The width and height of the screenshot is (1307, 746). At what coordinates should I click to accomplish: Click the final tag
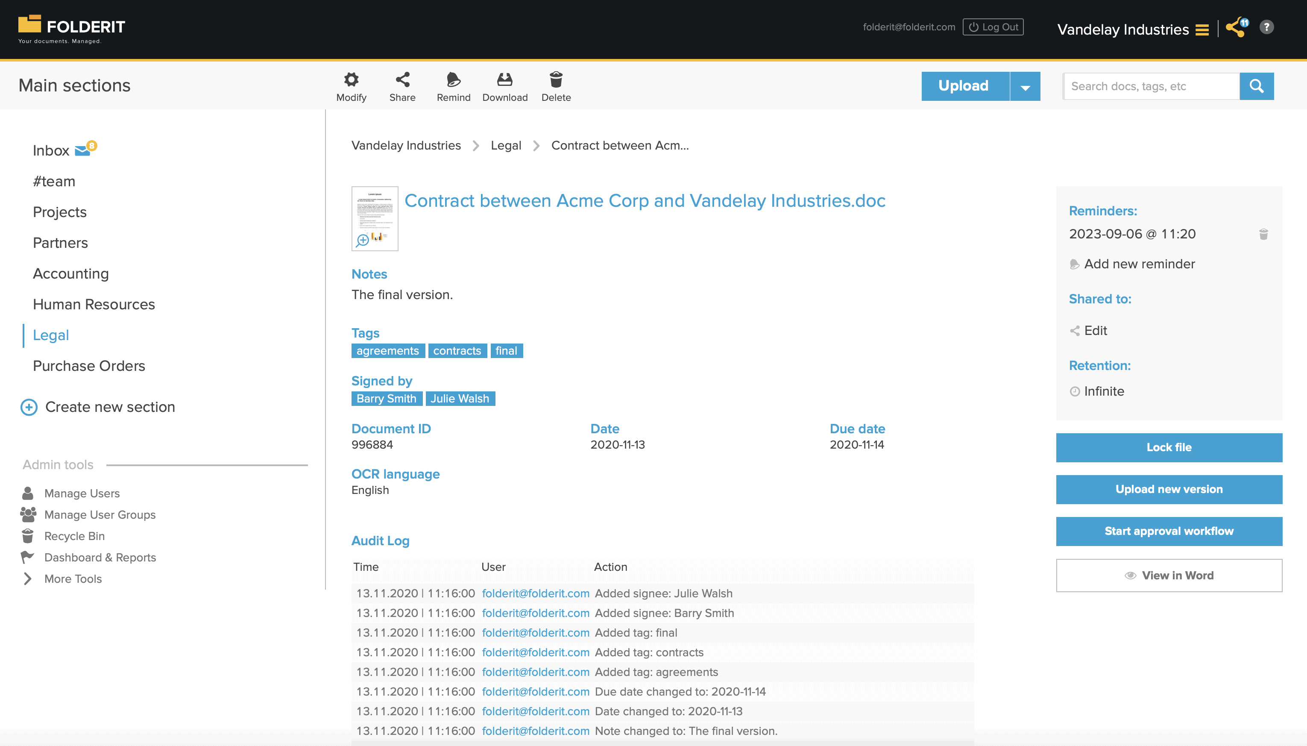point(506,351)
